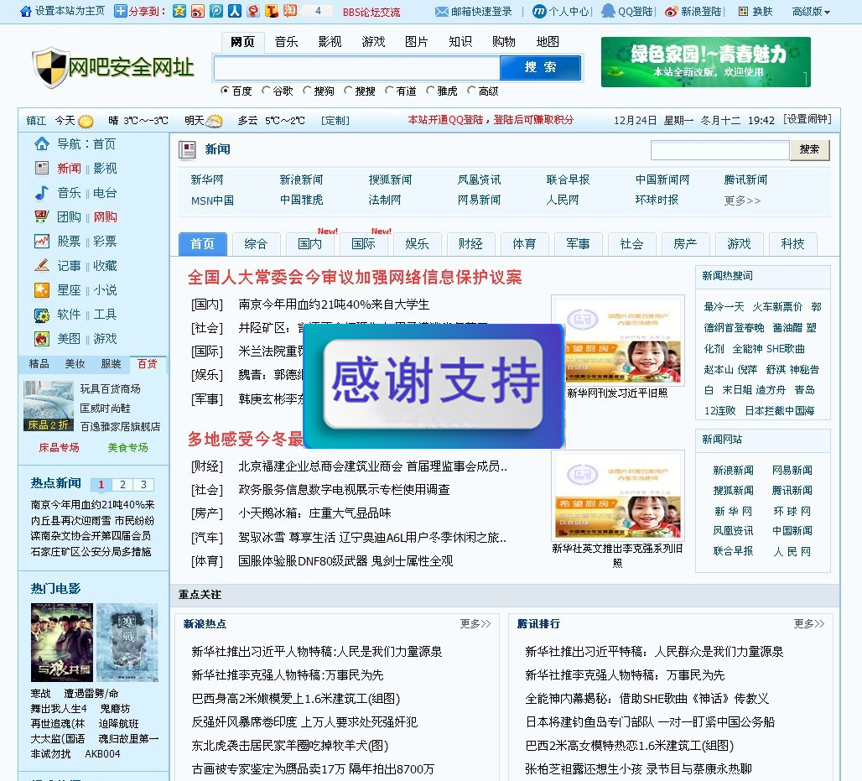
Task: Switch to the 百货 shopping tab
Action: (x=148, y=363)
